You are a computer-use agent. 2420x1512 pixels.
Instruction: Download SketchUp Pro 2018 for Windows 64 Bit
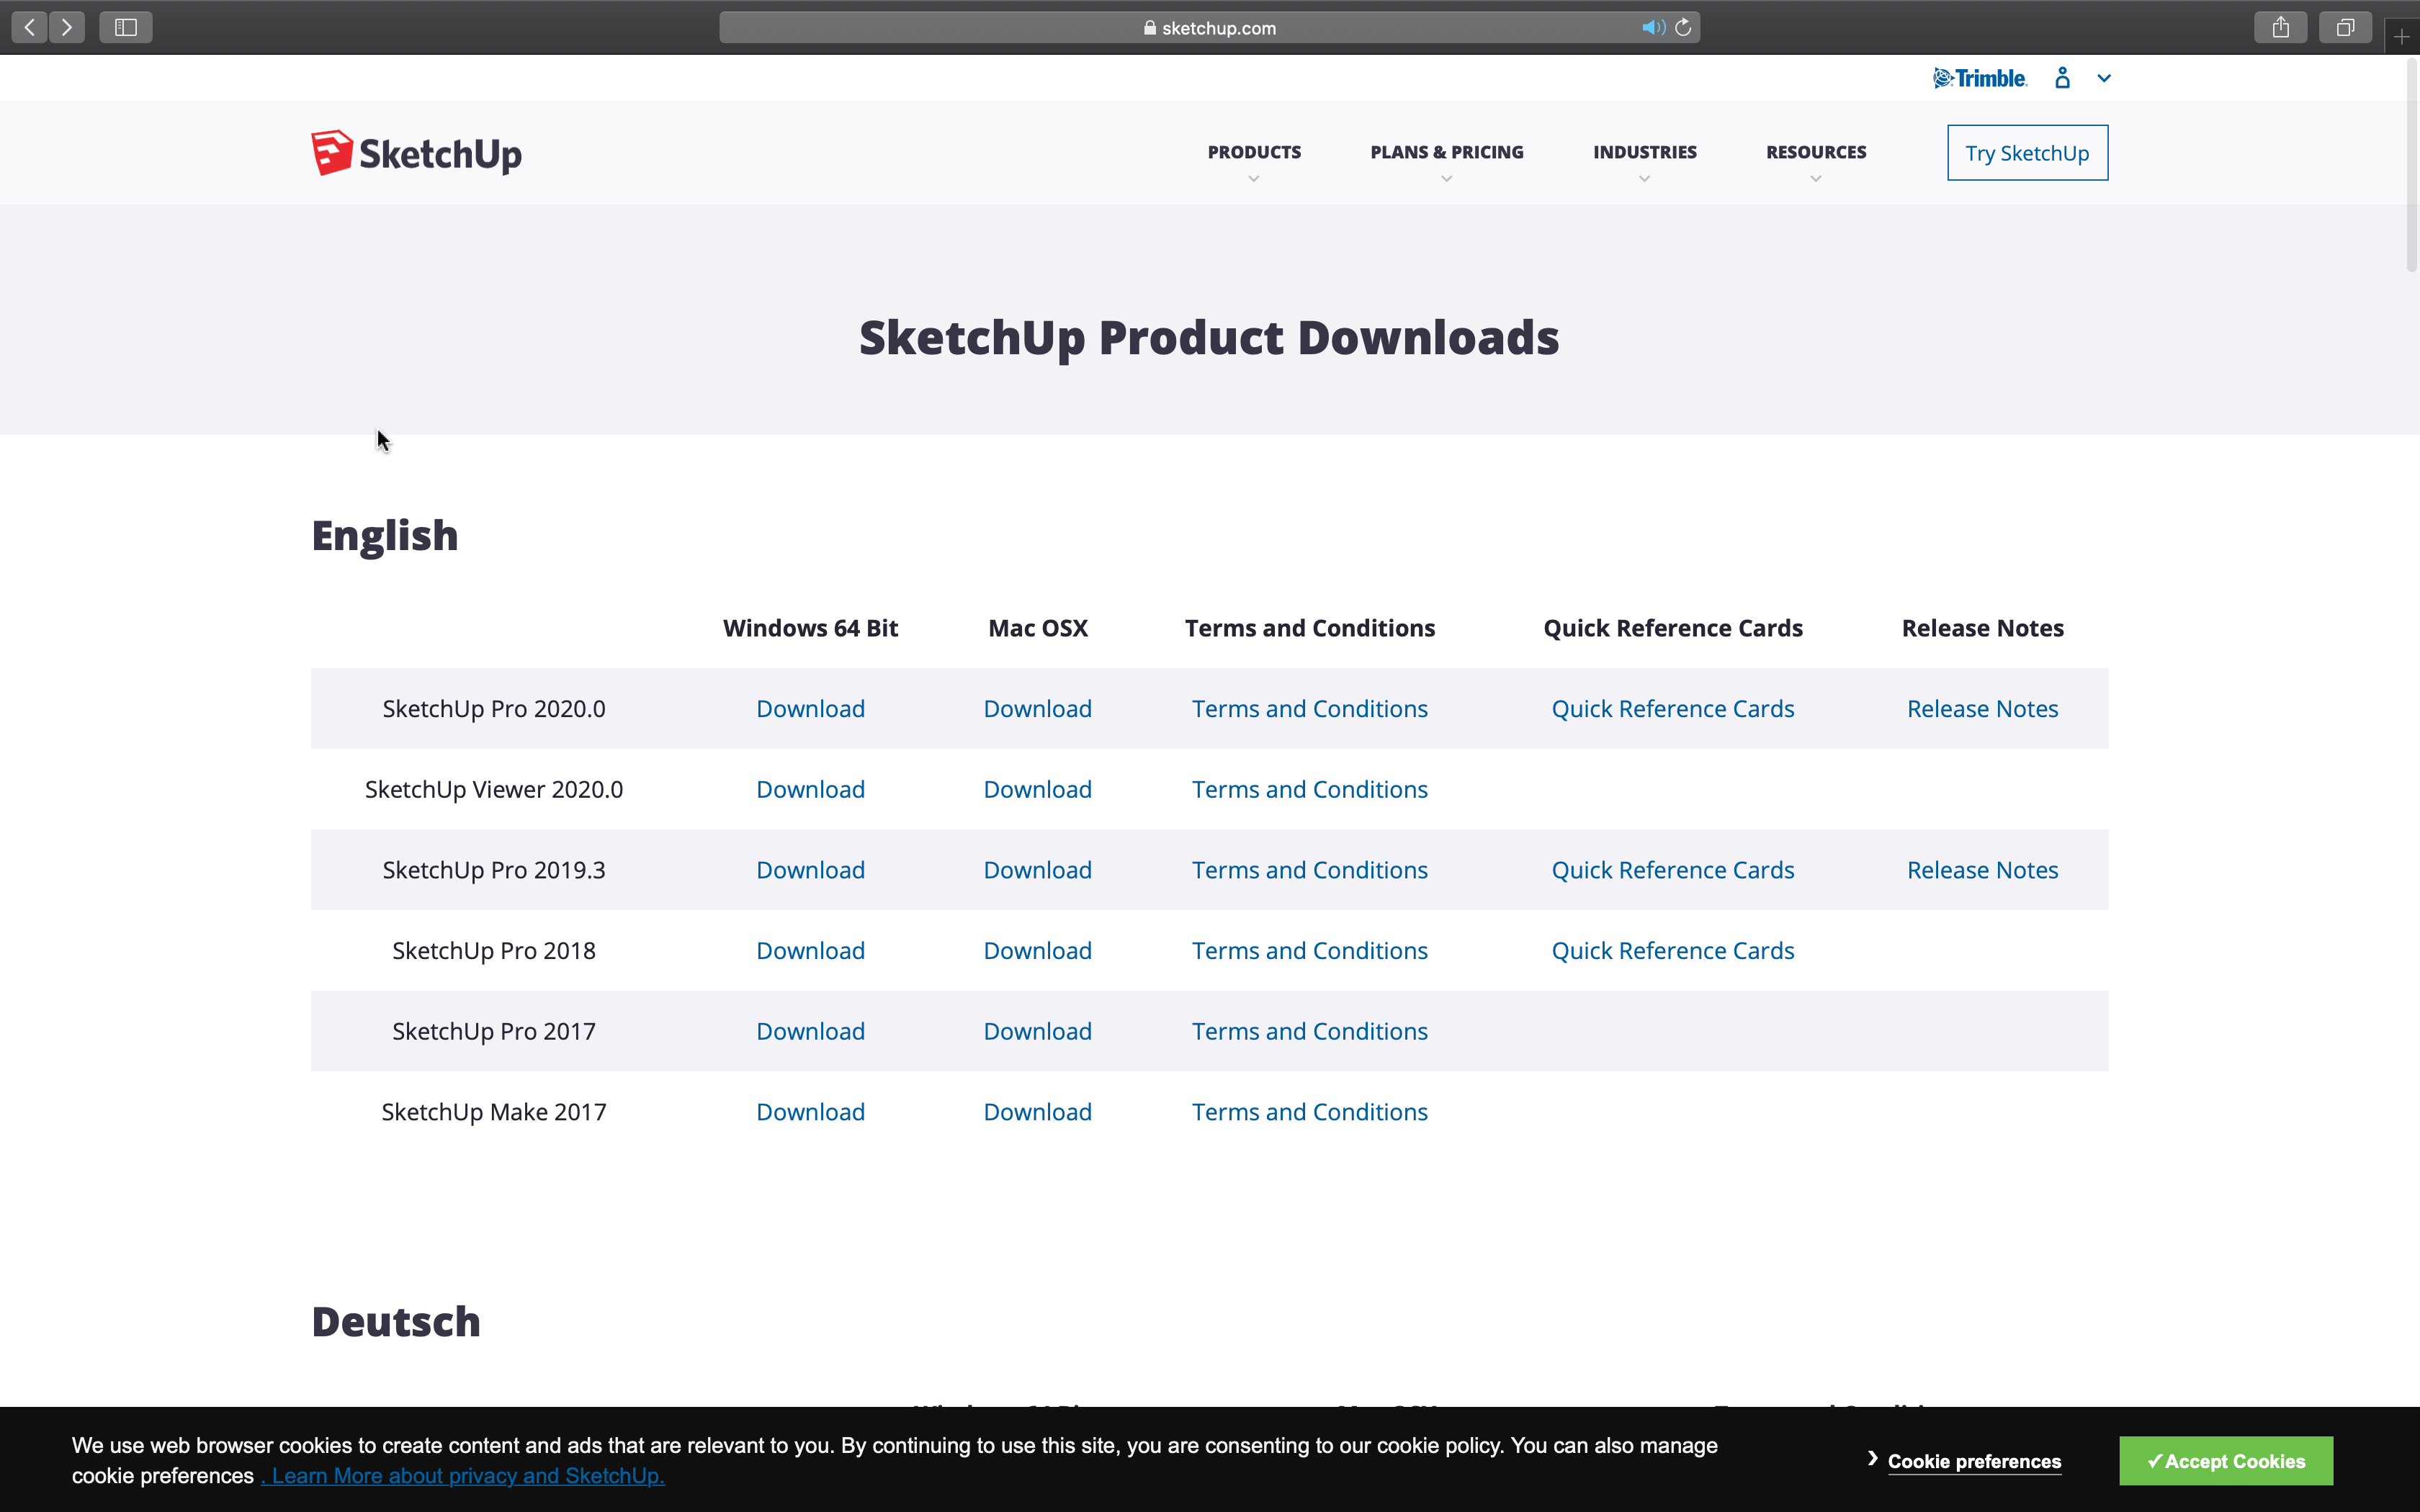[811, 951]
